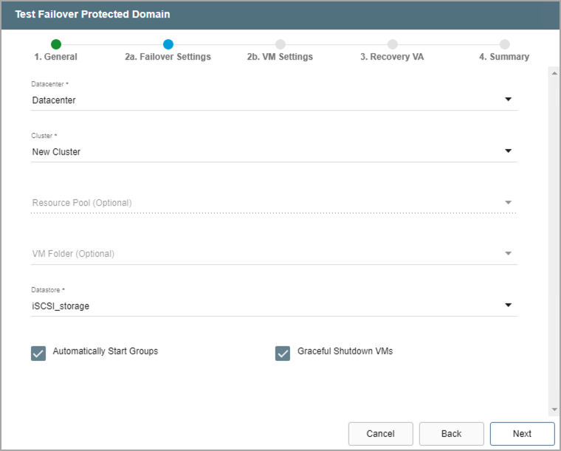561x451 pixels.
Task: Go to the 1. General step label
Action: (x=55, y=57)
